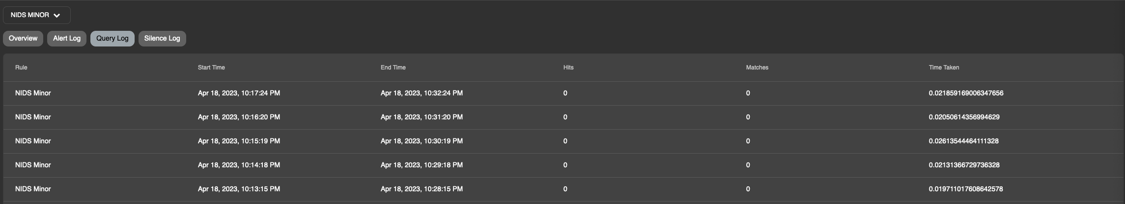Viewport: 1125px width, 204px height.
Task: Select the row starting 10:14:18 PM
Action: (564, 165)
